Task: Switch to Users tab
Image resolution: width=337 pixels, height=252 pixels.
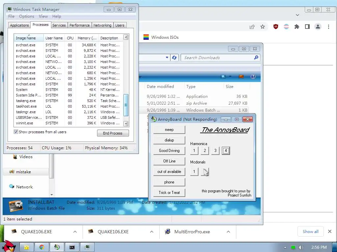Action: [119, 25]
